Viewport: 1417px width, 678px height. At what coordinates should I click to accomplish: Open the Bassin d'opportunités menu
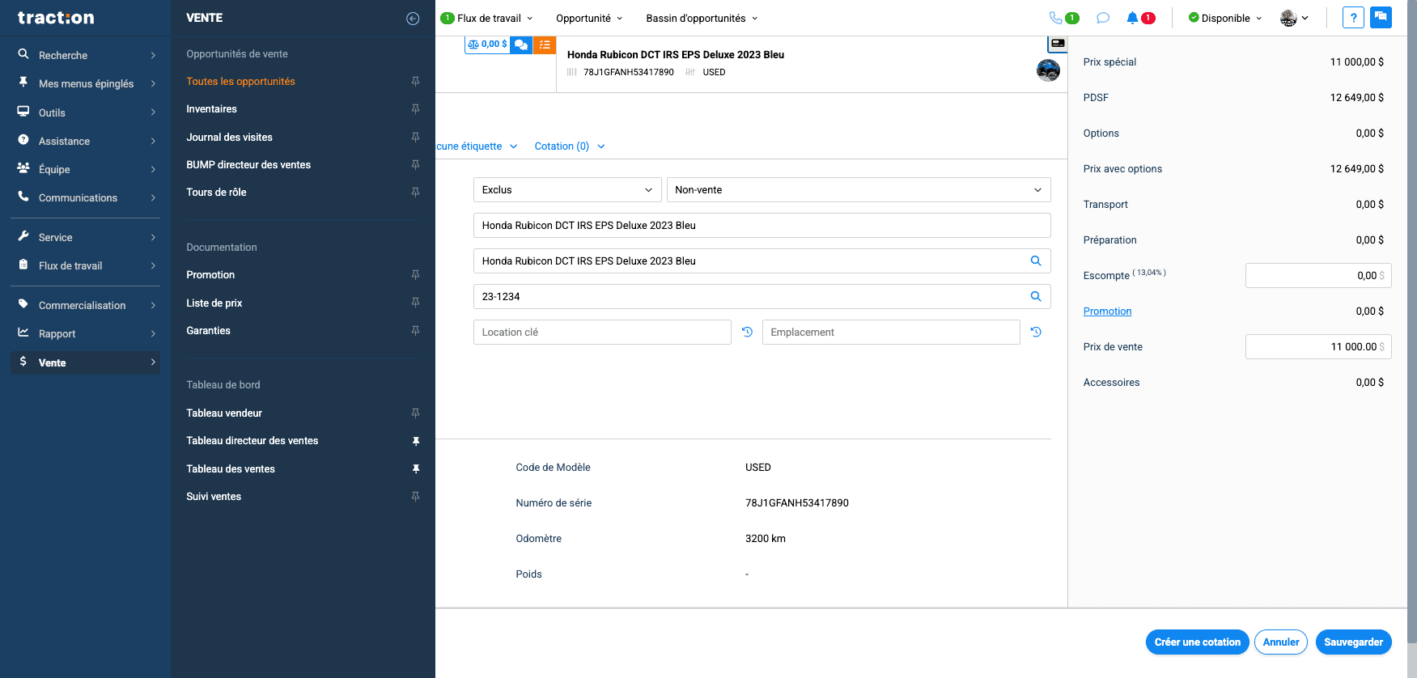[x=702, y=18]
